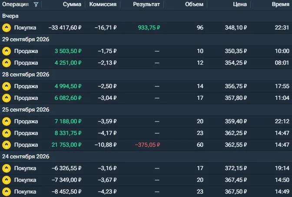Click the 3 503,50 ₽ sum cell
The image size is (292, 197).
coord(68,51)
